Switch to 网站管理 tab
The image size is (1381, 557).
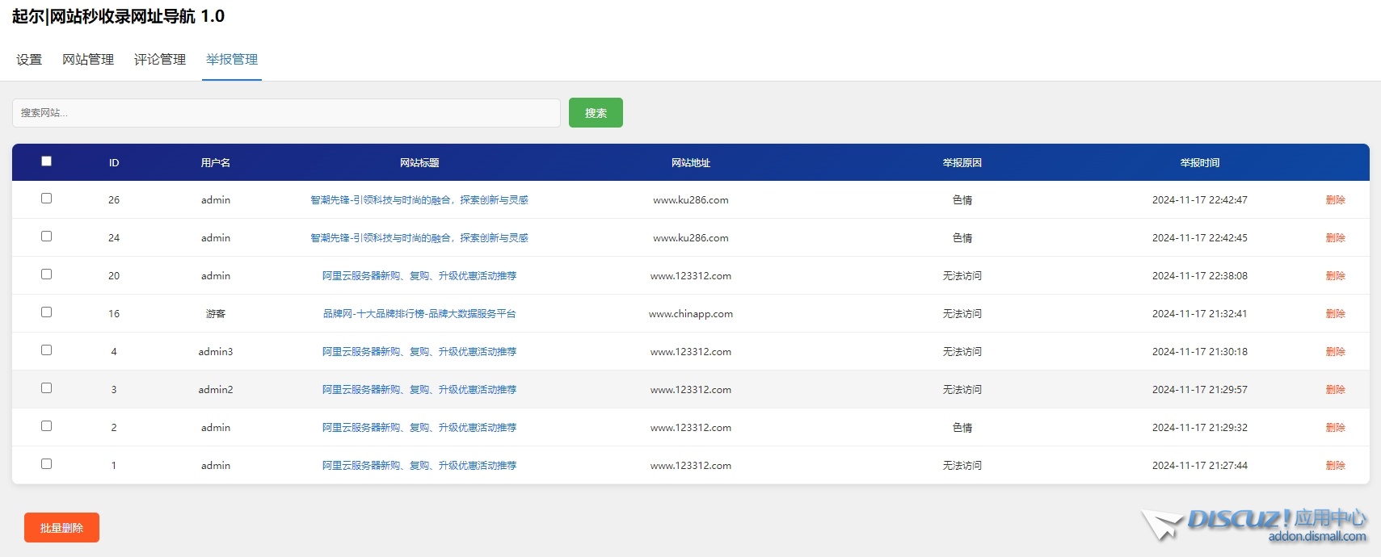coord(88,60)
